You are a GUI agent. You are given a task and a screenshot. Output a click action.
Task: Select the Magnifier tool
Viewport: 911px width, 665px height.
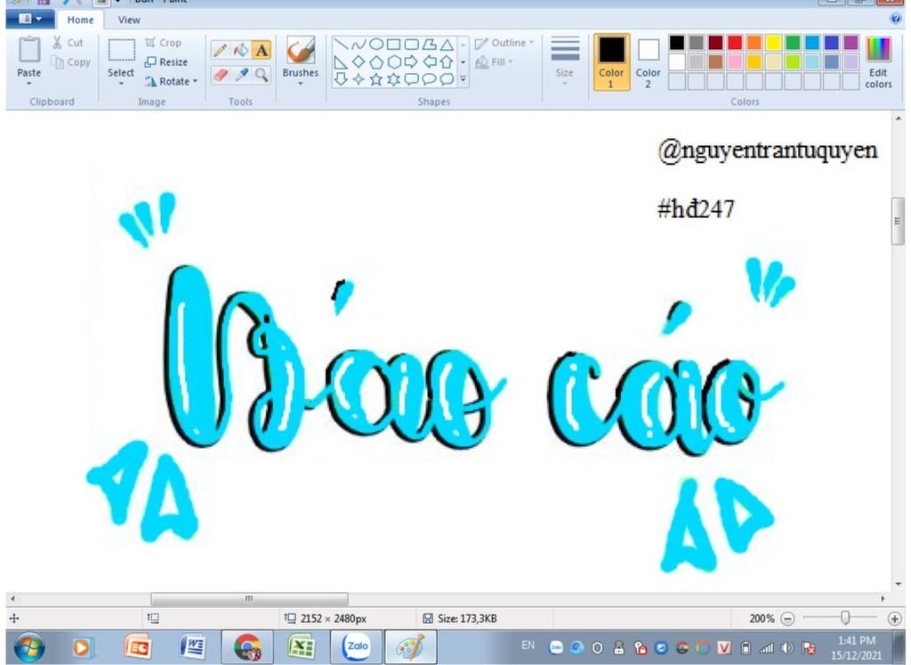262,75
